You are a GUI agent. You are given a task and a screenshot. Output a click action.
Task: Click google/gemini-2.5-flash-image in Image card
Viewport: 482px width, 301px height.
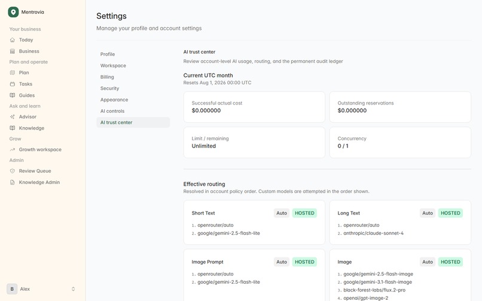pos(379,274)
